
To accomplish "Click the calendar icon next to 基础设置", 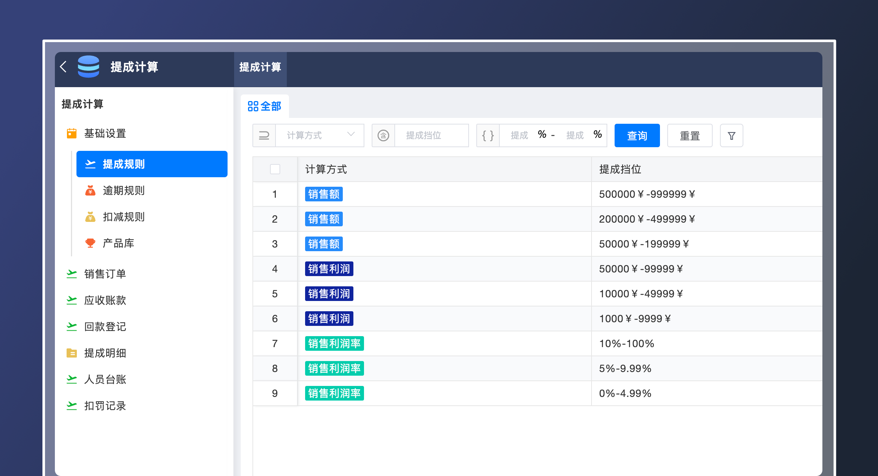I will coord(72,133).
